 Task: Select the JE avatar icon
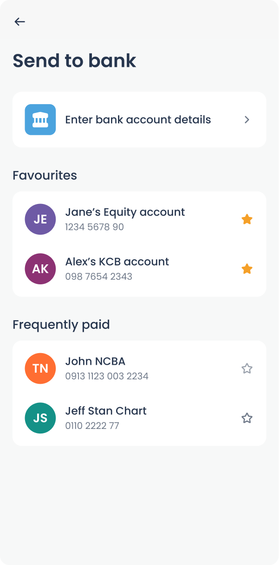(x=40, y=219)
